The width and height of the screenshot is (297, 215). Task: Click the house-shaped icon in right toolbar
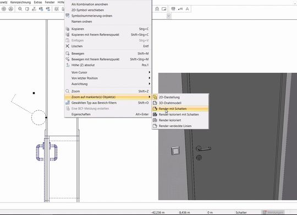coord(157,9)
